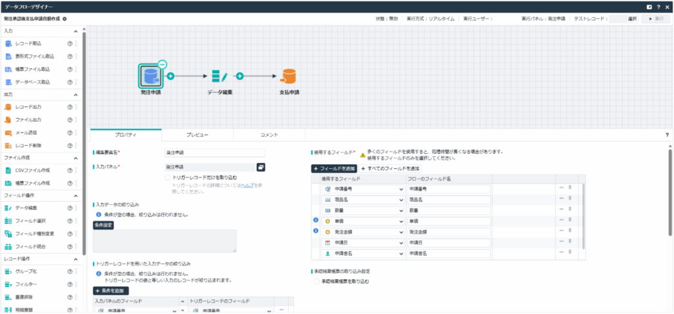Open the 入力パネル selection dialog icon
Screen dimensions: 674x314
tap(261, 167)
